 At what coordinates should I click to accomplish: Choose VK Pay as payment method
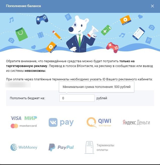(61, 122)
